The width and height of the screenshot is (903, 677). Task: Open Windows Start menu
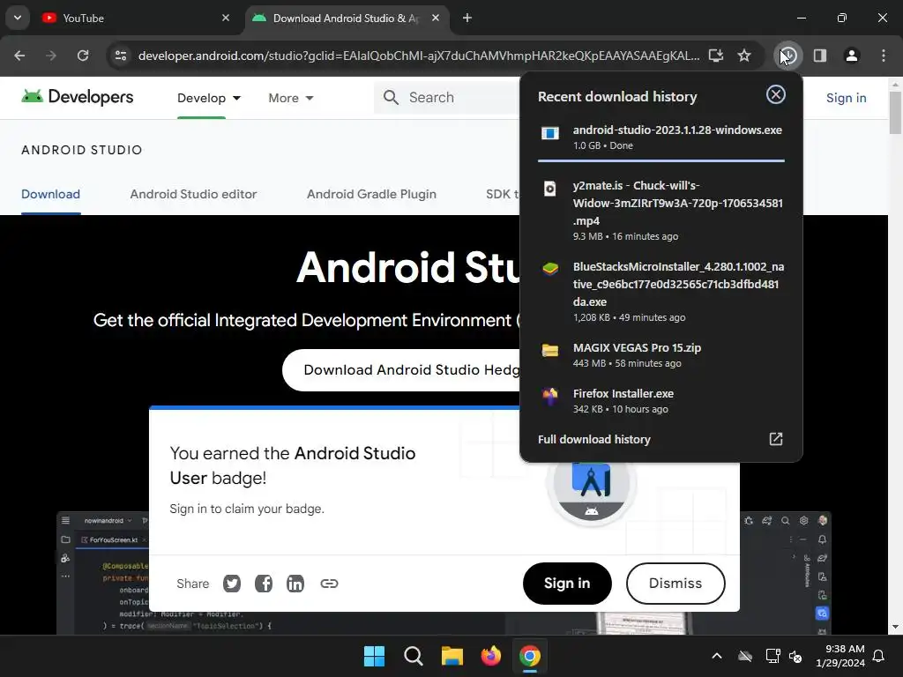coord(374,656)
